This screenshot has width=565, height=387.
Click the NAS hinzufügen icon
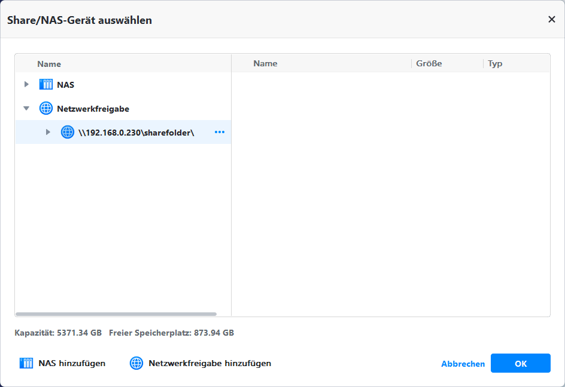tap(26, 363)
